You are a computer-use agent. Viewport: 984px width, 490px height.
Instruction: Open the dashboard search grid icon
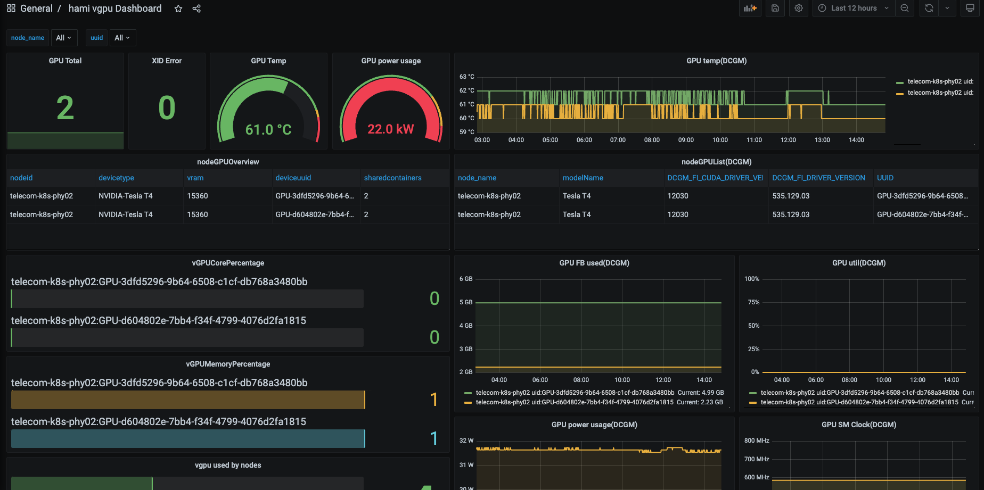[x=11, y=9]
